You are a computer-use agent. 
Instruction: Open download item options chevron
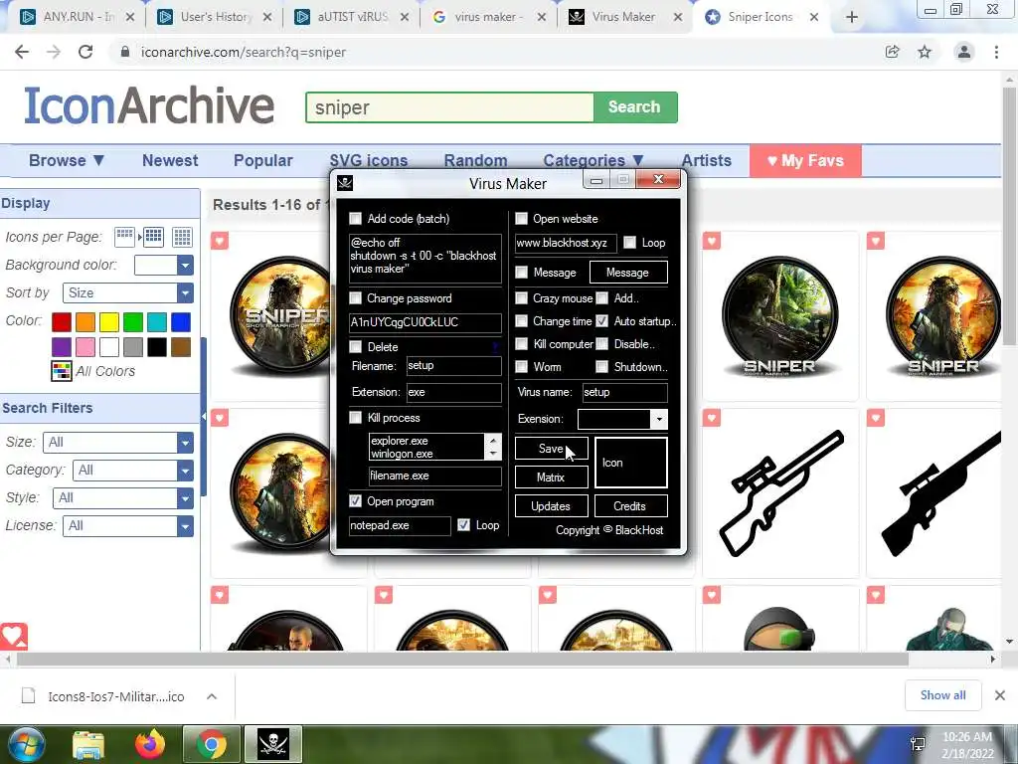pos(212,696)
